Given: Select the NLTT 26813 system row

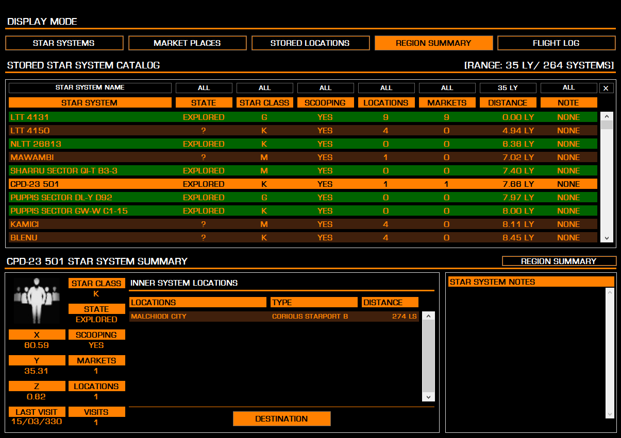Looking at the screenshot, I should pos(303,144).
